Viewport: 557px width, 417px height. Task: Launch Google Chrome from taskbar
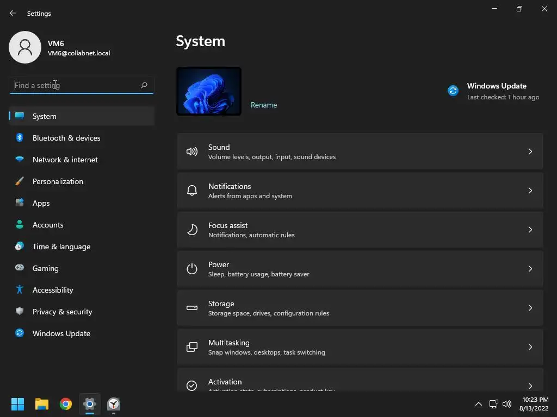click(66, 404)
